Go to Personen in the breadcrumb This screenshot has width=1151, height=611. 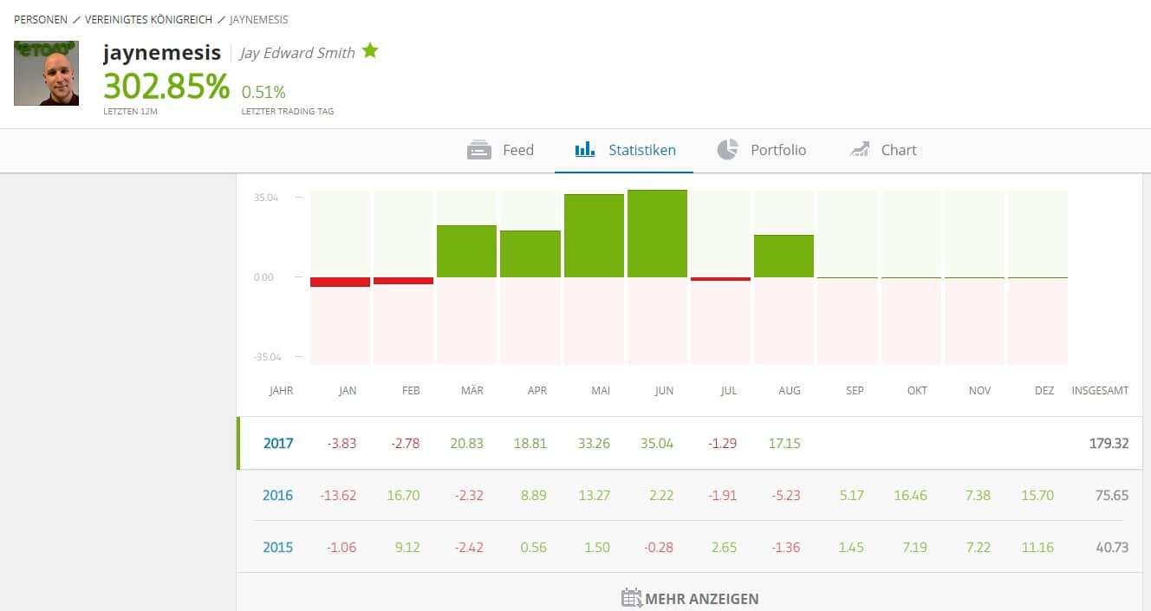pos(40,19)
